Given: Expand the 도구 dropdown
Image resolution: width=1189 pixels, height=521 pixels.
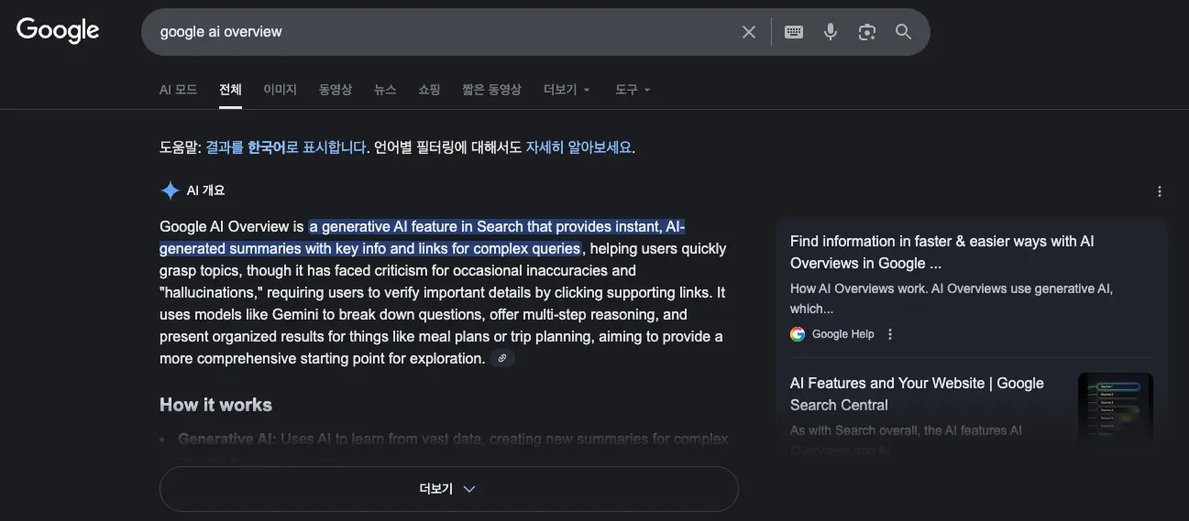Looking at the screenshot, I should point(633,90).
